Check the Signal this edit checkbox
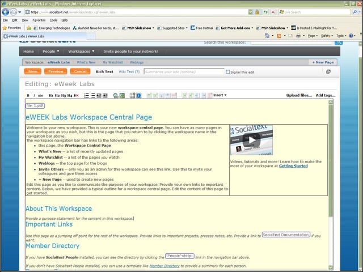Screen dimensions: 363x272 point(228,72)
